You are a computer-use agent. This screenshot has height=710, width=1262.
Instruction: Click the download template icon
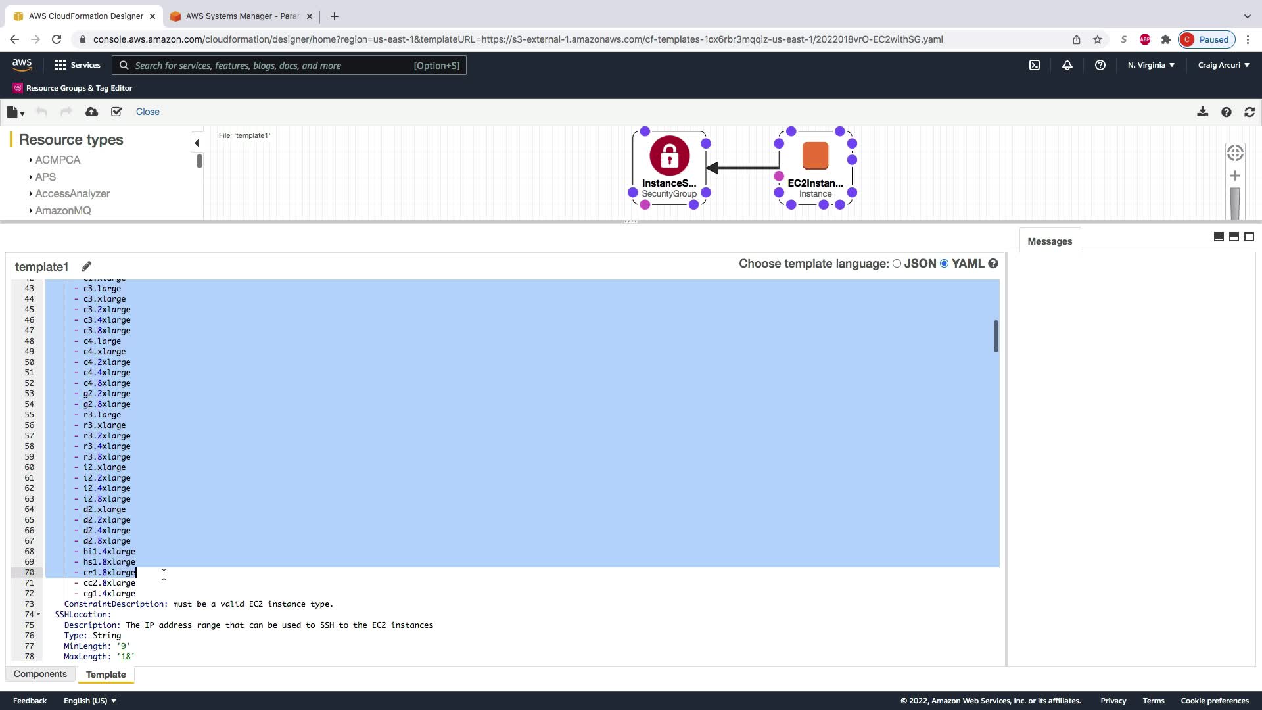pyautogui.click(x=1202, y=112)
